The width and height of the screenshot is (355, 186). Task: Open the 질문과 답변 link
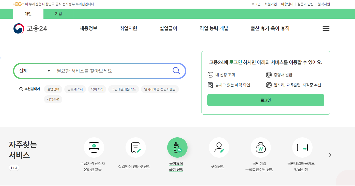pyautogui.click(x=305, y=4)
